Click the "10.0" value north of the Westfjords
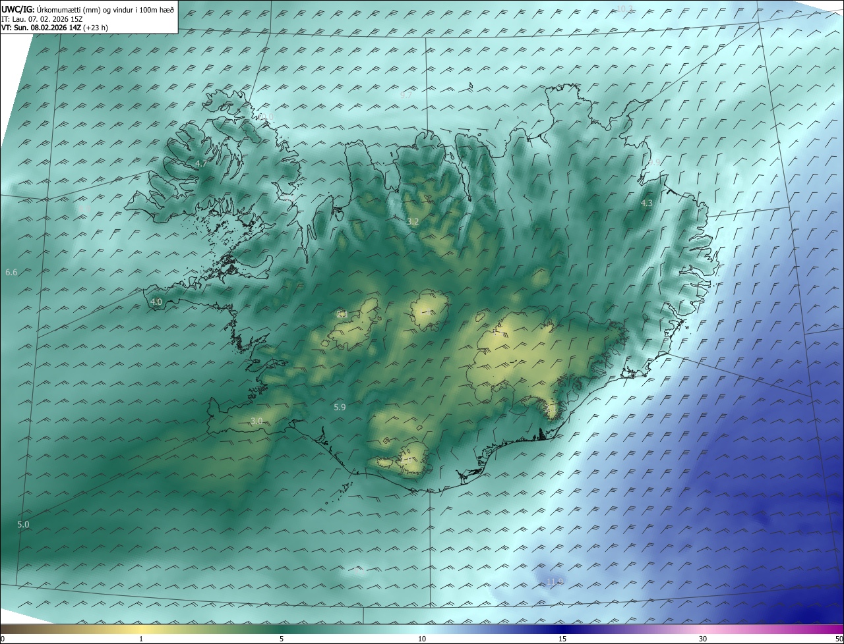 click(265, 117)
